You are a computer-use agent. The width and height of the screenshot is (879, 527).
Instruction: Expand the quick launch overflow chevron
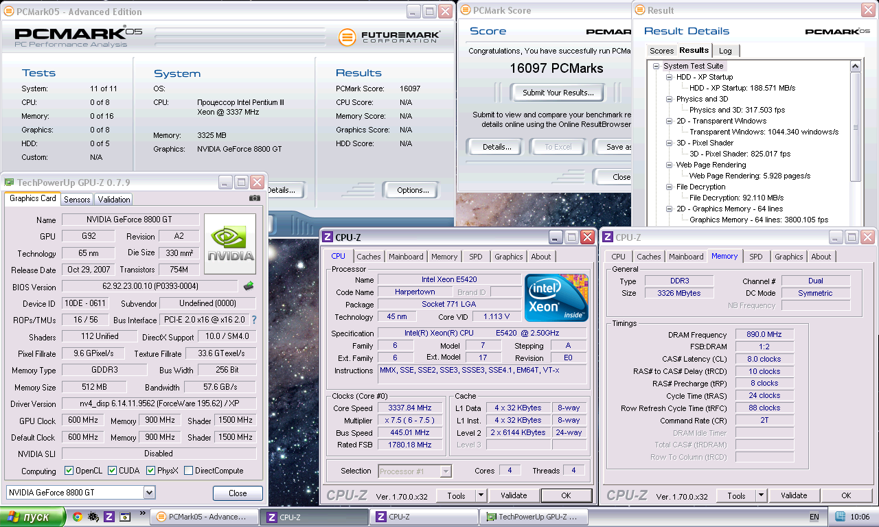click(143, 513)
